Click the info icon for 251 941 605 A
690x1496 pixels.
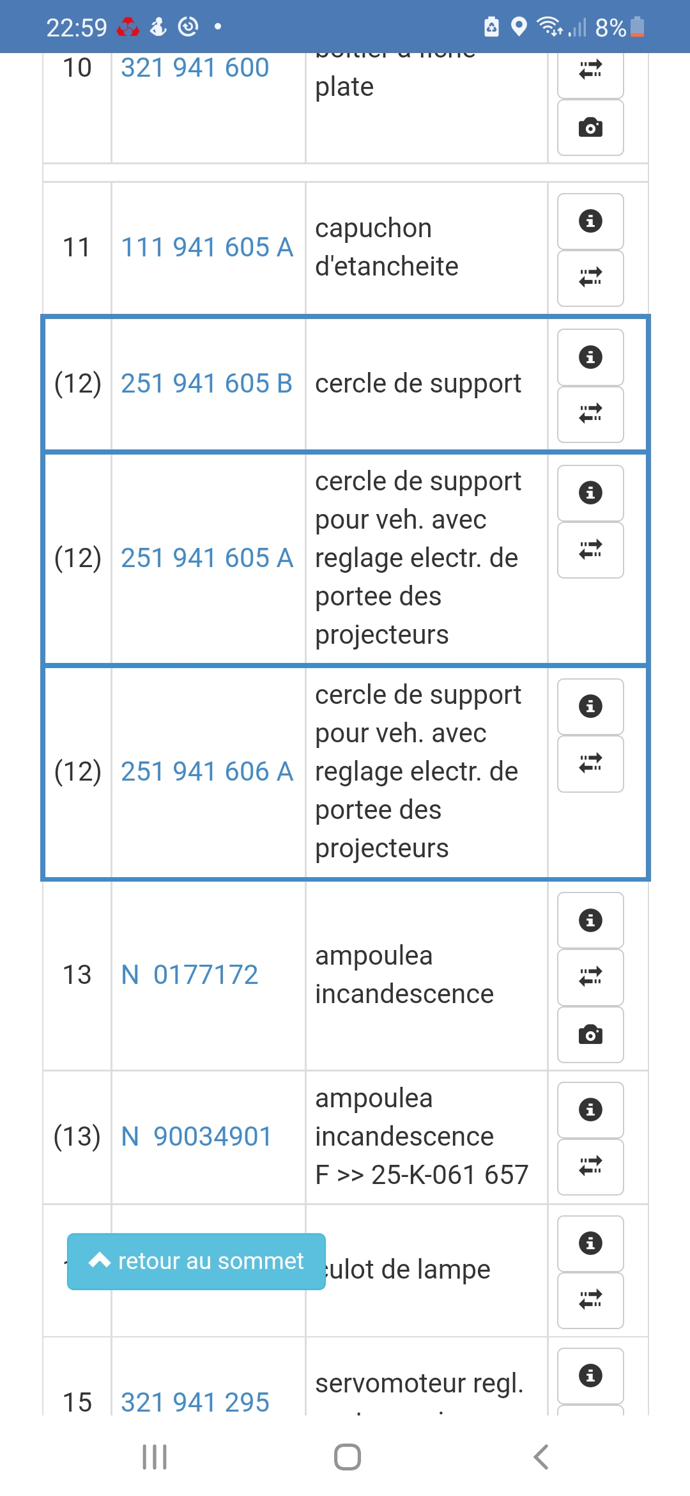coord(590,492)
